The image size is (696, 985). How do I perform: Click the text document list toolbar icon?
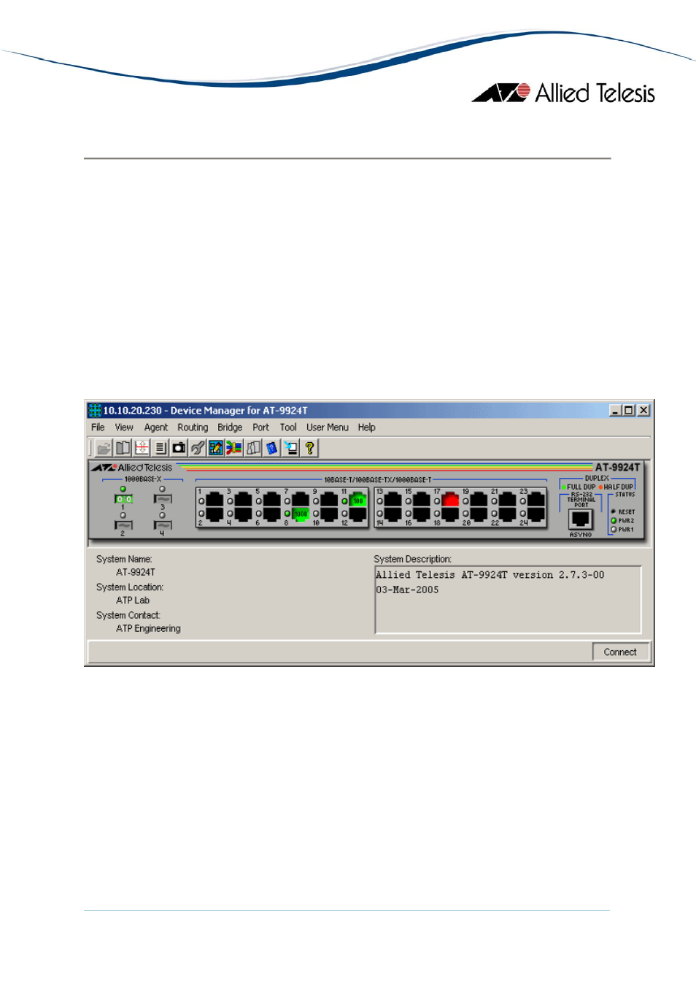tap(161, 448)
